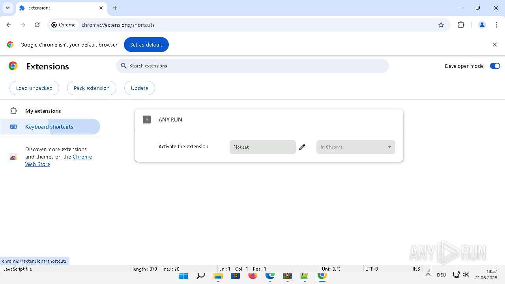Launch Microsoft Edge from taskbar

[270, 276]
